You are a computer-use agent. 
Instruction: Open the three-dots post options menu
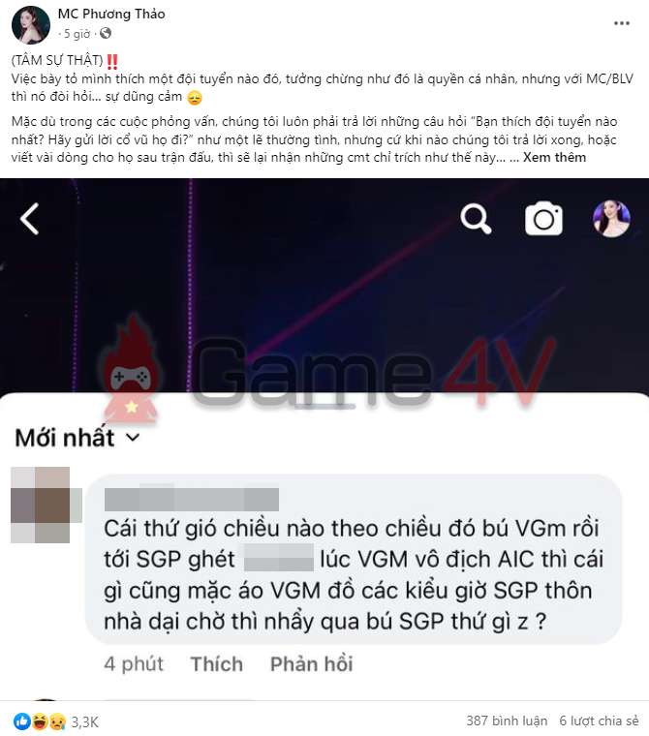click(621, 23)
